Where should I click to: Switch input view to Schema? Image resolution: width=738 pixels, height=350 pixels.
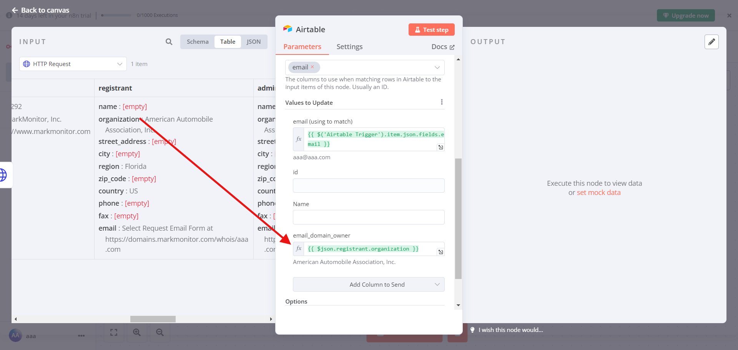tap(198, 41)
